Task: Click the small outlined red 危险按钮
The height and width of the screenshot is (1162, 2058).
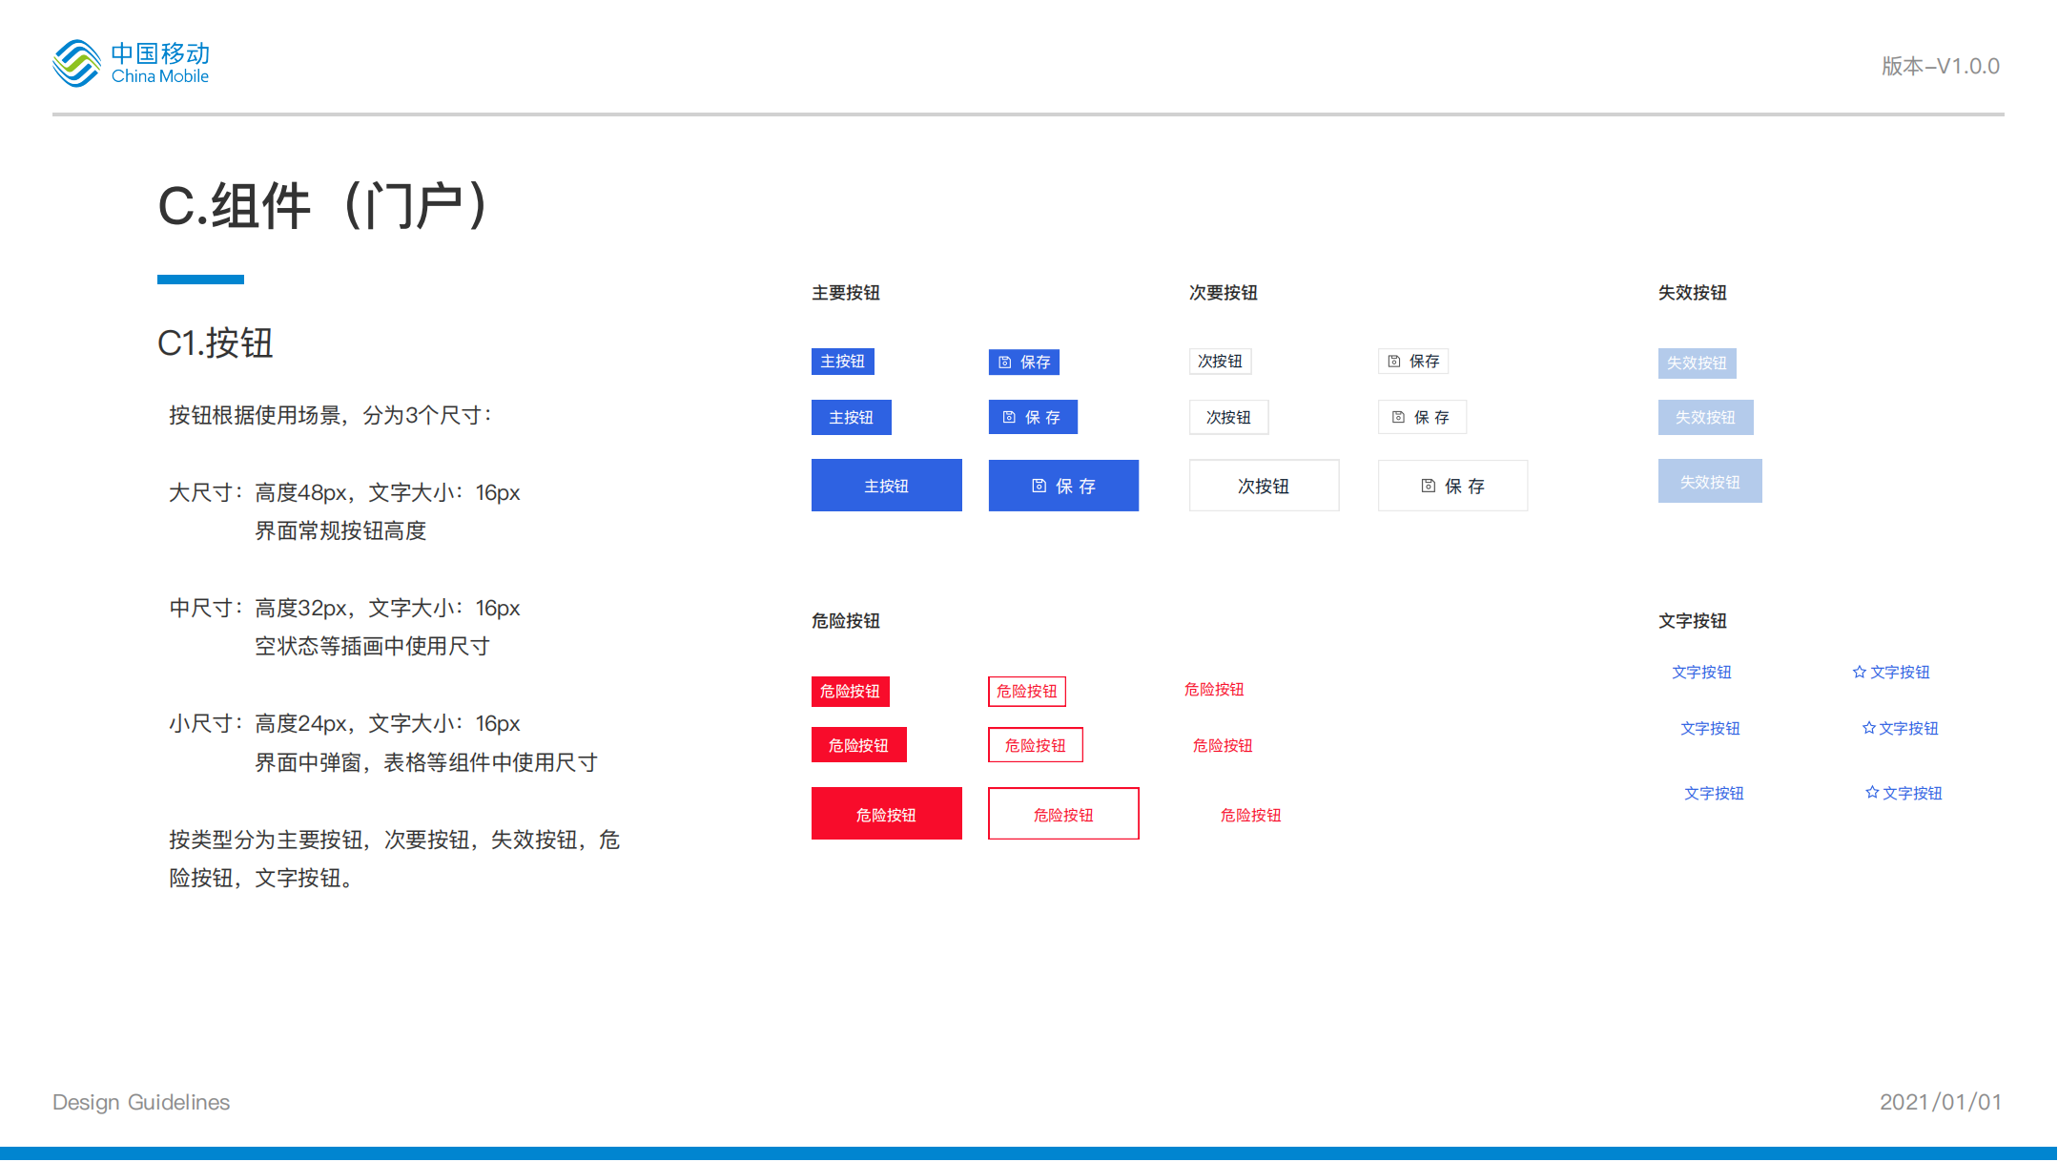Action: tap(1026, 691)
